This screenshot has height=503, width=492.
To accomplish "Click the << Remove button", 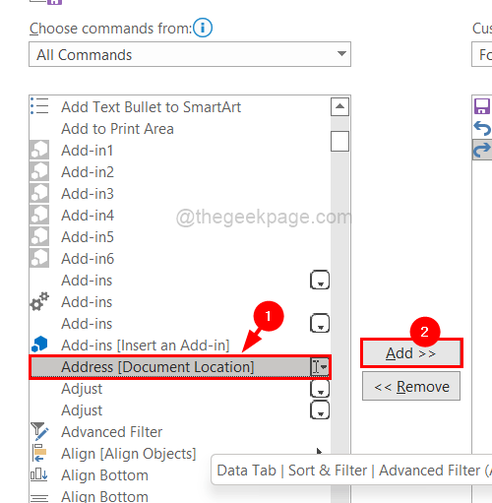I will (411, 386).
